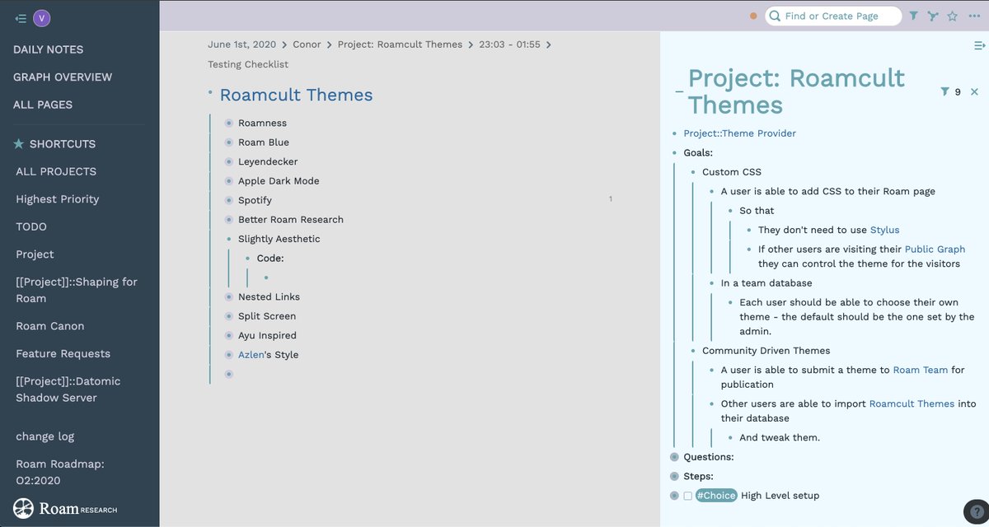Click the star icon beside SHORTCUTS
The height and width of the screenshot is (527, 989).
[19, 143]
